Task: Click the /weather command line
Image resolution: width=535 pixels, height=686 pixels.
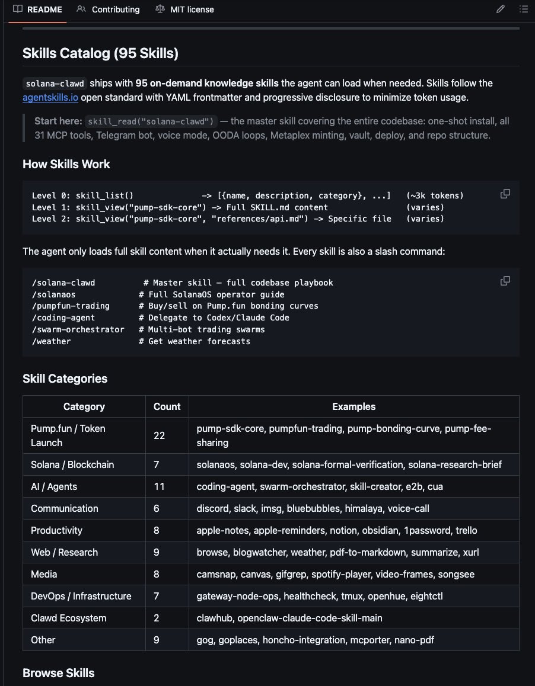Action: click(x=141, y=341)
